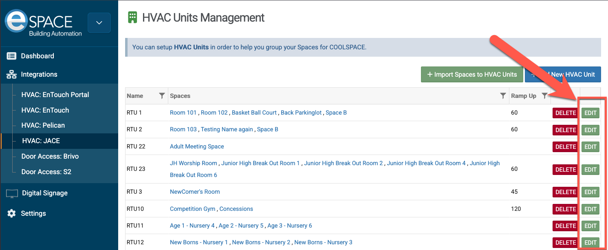Edit the RTU 3 unit

(x=590, y=192)
